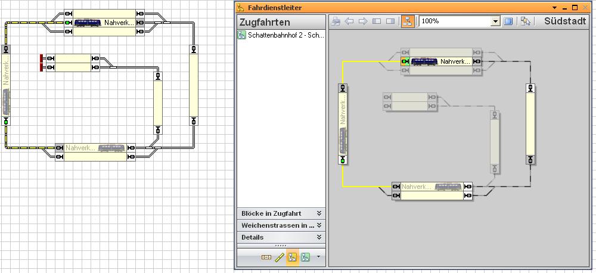Select Schattenbahnhof 2 schedule in list

(x=281, y=35)
